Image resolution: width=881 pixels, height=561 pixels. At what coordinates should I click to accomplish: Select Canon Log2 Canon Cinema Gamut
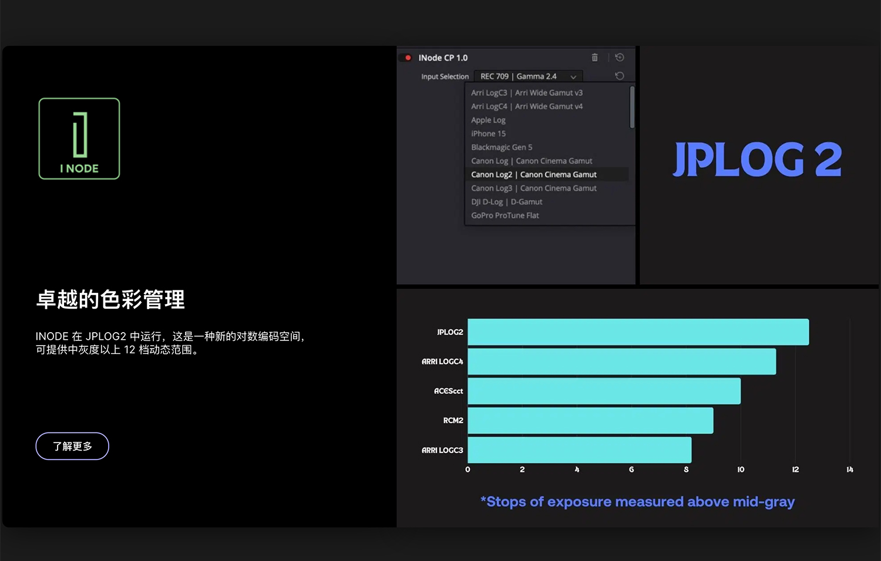pyautogui.click(x=534, y=174)
